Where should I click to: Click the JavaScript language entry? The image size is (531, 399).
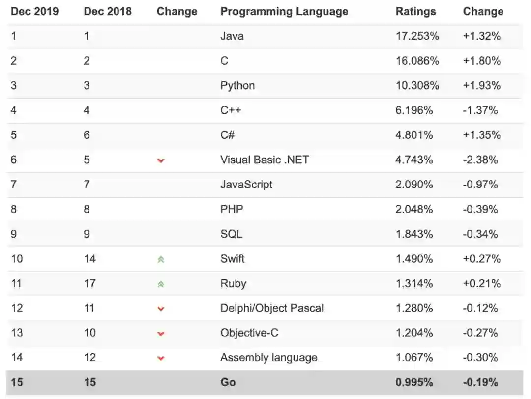pyautogui.click(x=246, y=185)
